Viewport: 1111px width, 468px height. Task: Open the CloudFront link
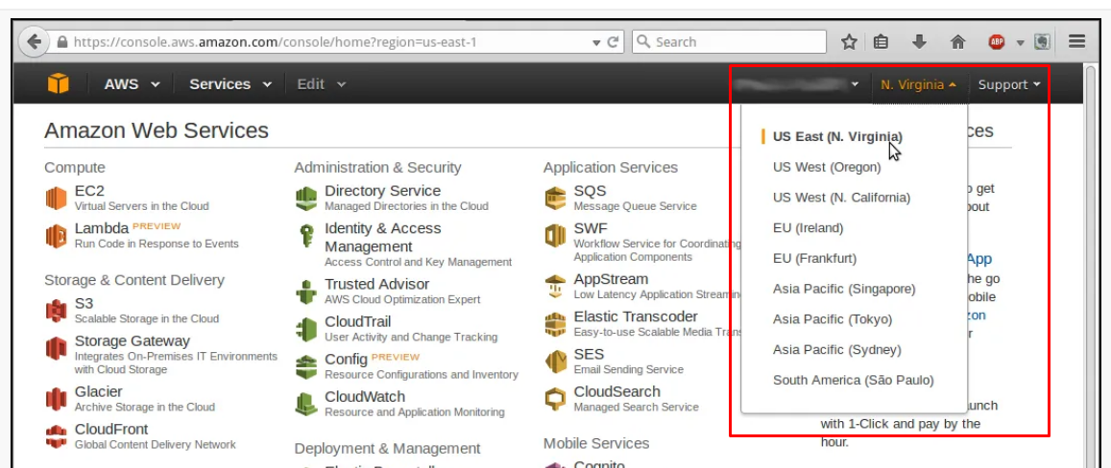pos(111,430)
